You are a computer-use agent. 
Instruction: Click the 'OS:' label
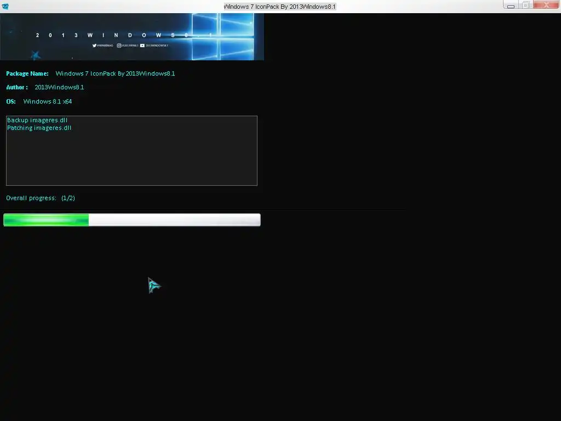point(11,101)
